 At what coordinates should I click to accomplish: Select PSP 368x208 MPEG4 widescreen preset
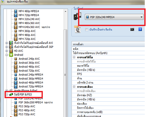(x=36, y=102)
